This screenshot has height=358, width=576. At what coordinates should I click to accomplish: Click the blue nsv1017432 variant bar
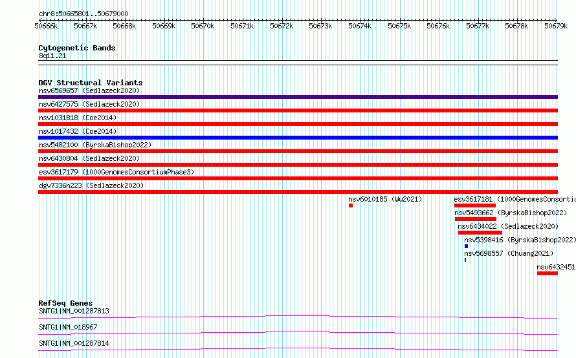point(298,138)
